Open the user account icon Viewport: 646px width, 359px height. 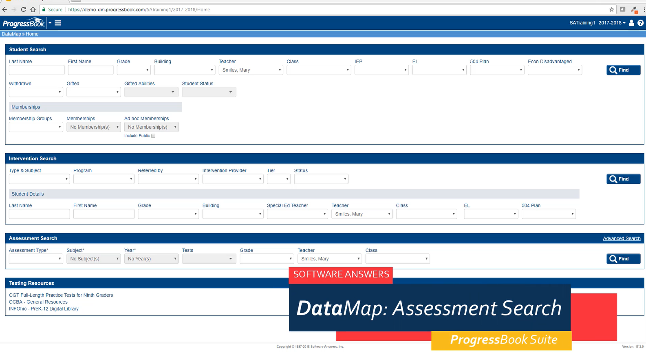[631, 23]
